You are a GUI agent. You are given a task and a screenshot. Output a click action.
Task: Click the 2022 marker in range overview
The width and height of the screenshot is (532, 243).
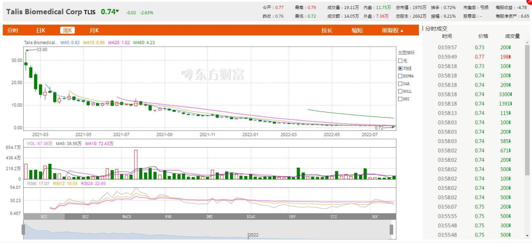click(x=254, y=235)
